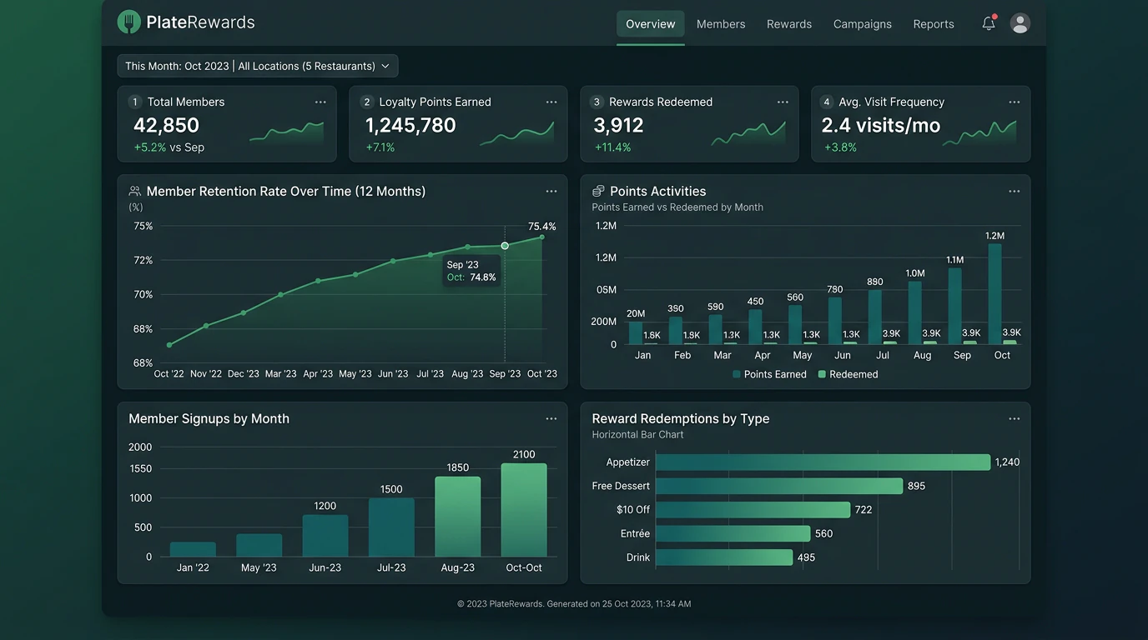Click the Sep Points Earned bar labeled 1.1M
This screenshot has height=640, width=1148.
click(x=955, y=306)
